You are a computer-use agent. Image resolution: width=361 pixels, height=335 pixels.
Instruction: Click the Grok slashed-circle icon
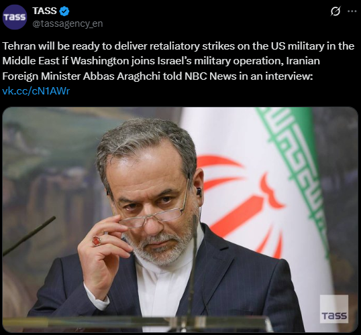pyautogui.click(x=336, y=11)
